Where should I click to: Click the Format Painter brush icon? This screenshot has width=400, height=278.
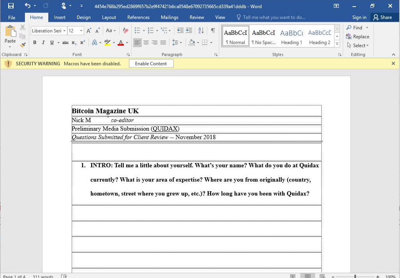pos(23,45)
